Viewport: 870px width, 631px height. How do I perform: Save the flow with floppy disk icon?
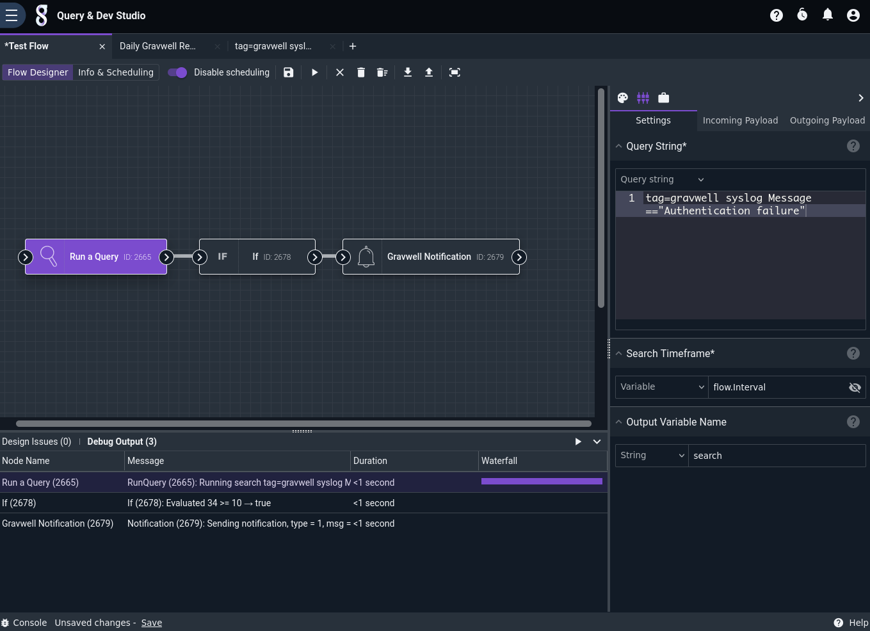tap(289, 72)
